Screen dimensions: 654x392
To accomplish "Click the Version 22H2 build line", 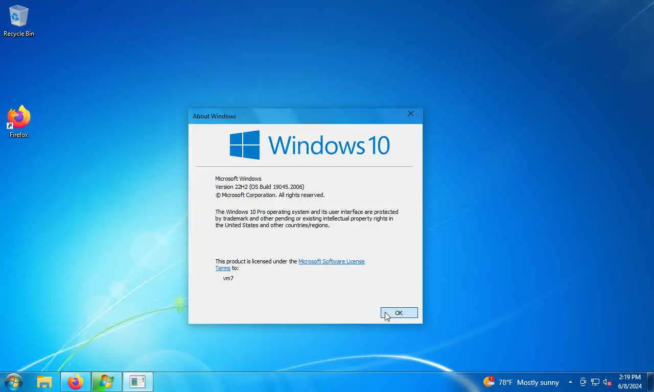I will click(260, 187).
